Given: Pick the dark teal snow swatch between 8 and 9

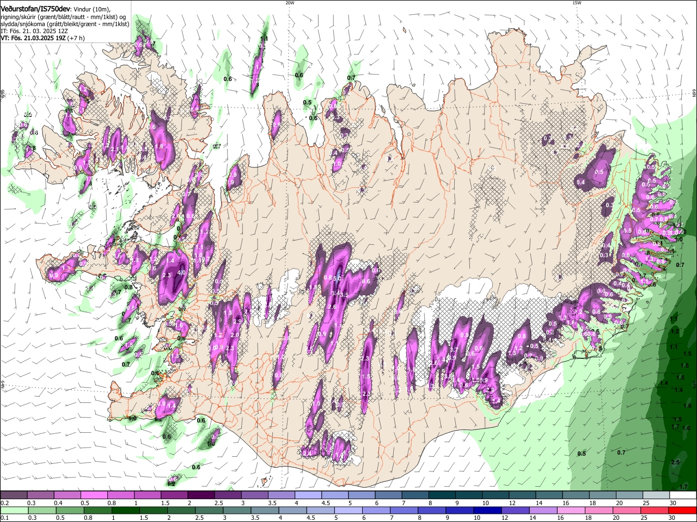Looking at the screenshot, I should point(442,495).
